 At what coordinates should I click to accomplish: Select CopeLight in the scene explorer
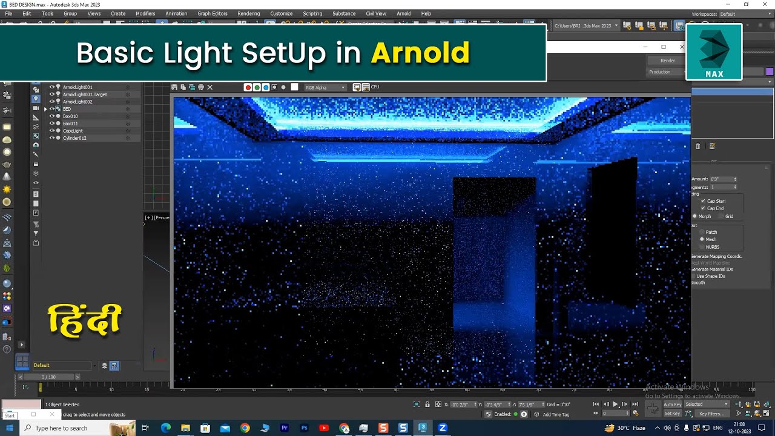coord(73,131)
